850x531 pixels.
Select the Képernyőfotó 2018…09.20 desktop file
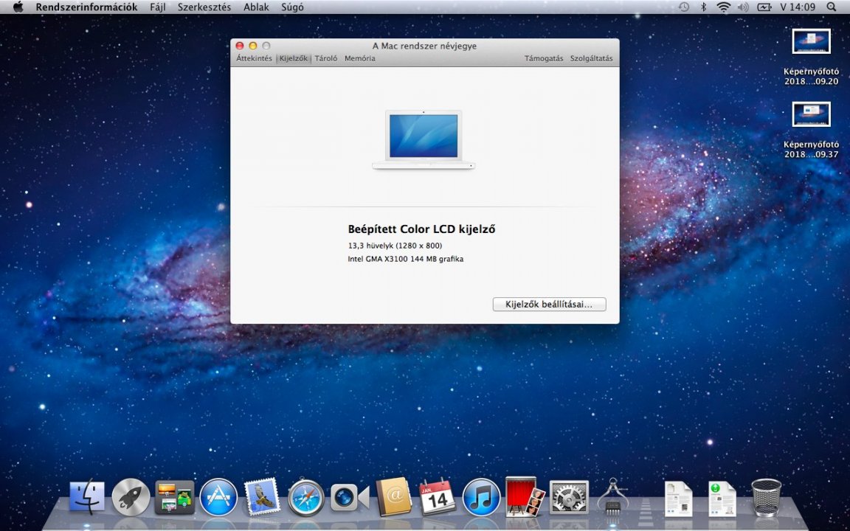(811, 58)
